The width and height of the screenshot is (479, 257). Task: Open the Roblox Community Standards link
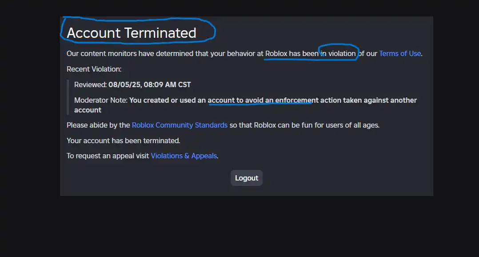[x=180, y=125]
